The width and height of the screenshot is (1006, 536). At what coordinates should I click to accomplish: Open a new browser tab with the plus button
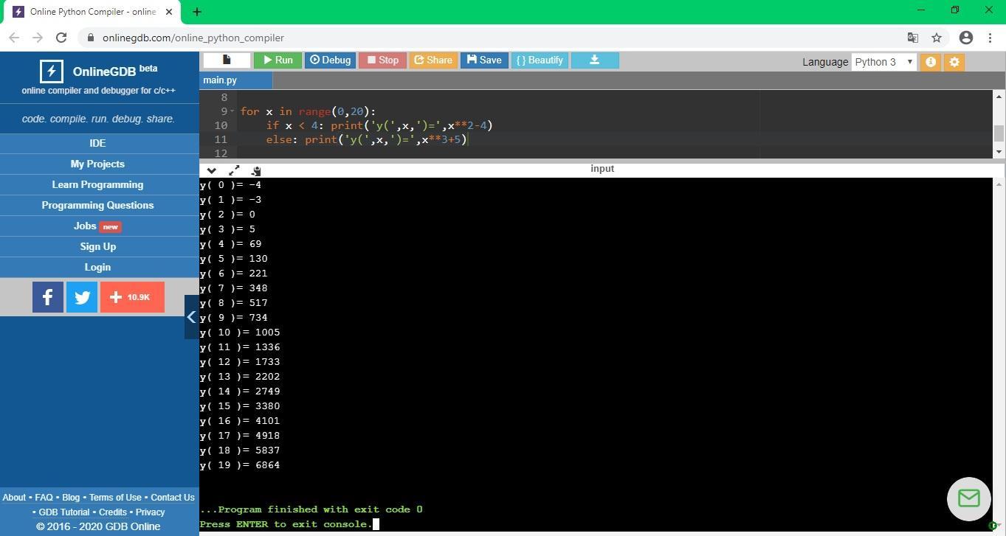coord(197,12)
